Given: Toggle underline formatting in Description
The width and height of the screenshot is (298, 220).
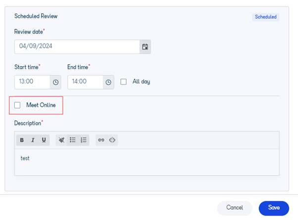Looking at the screenshot, I should (44, 140).
